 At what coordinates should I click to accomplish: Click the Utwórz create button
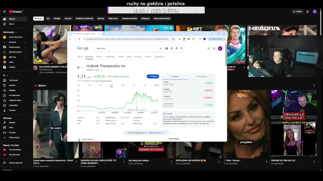(x=298, y=12)
